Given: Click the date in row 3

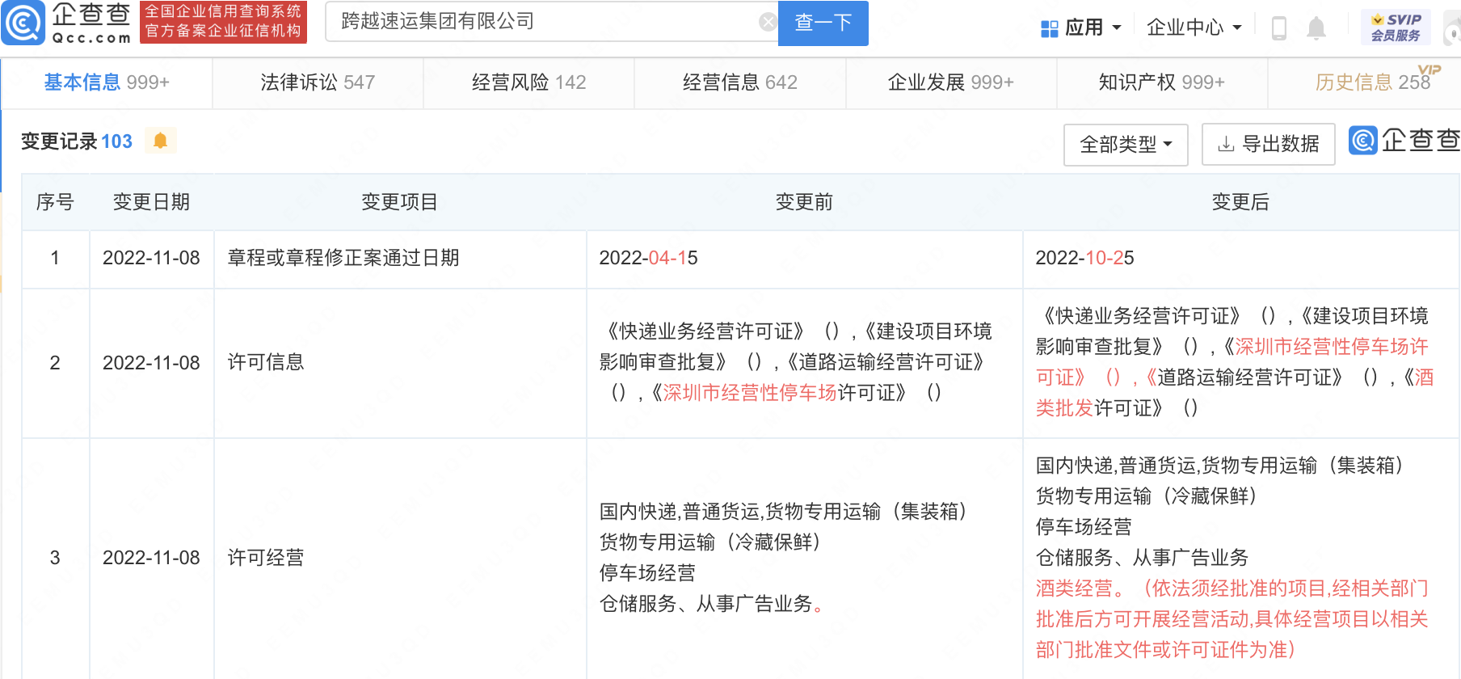Looking at the screenshot, I should (x=151, y=558).
